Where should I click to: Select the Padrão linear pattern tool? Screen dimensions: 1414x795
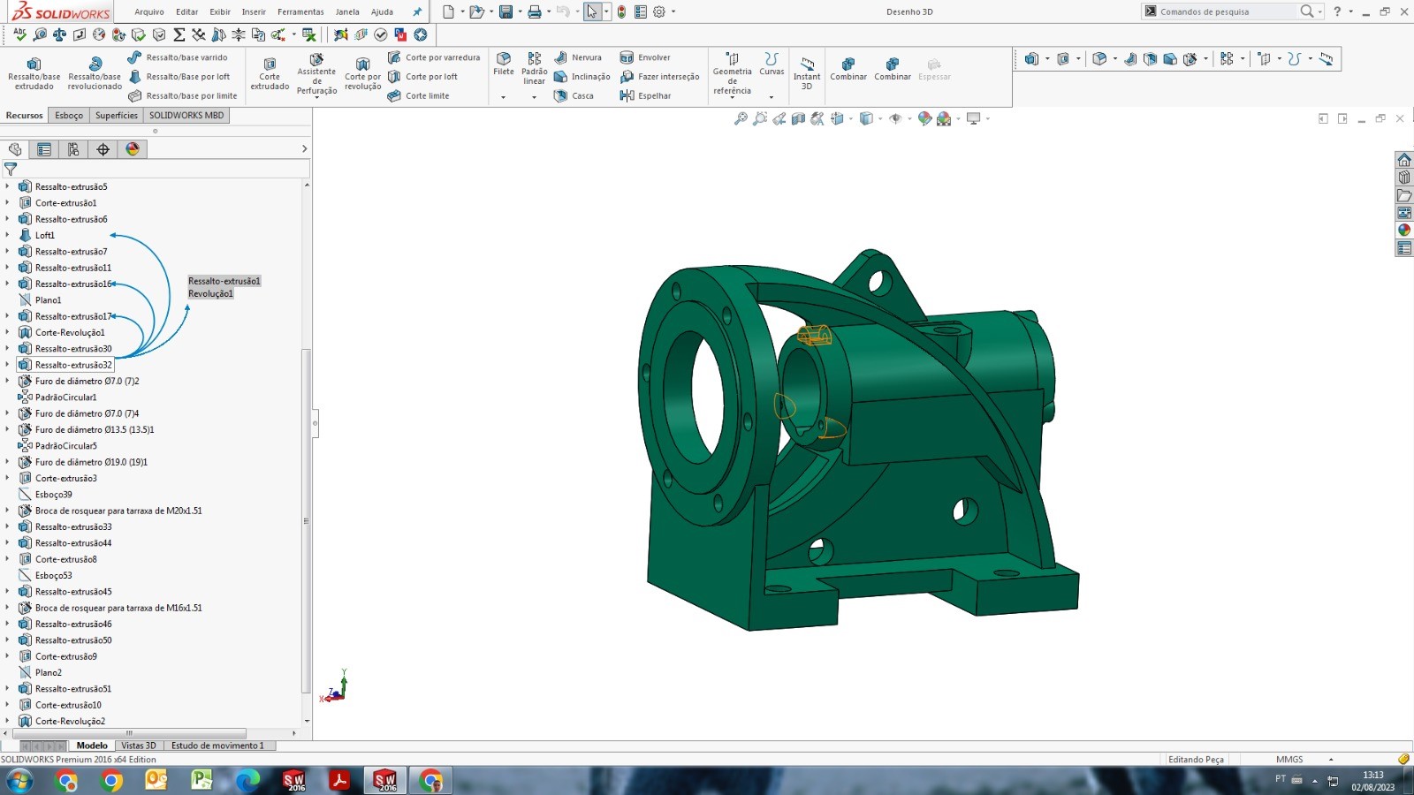tap(534, 68)
